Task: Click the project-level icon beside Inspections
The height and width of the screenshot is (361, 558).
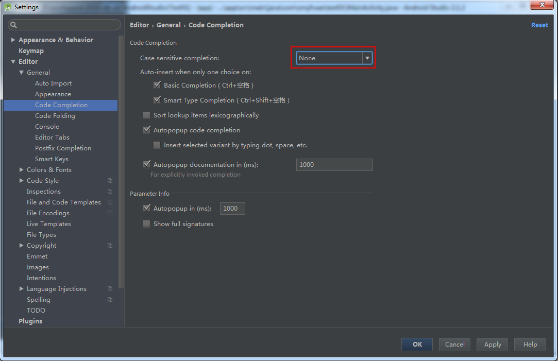Action: [110, 192]
